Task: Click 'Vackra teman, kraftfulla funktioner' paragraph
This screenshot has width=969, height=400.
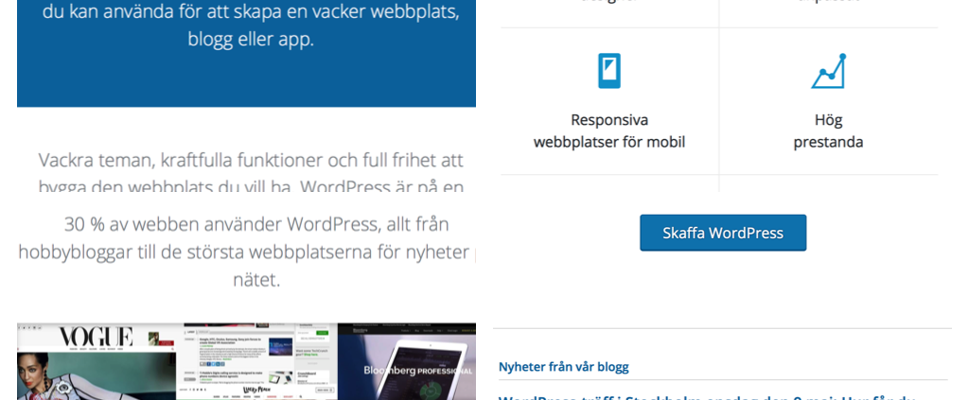Action: coord(251,174)
